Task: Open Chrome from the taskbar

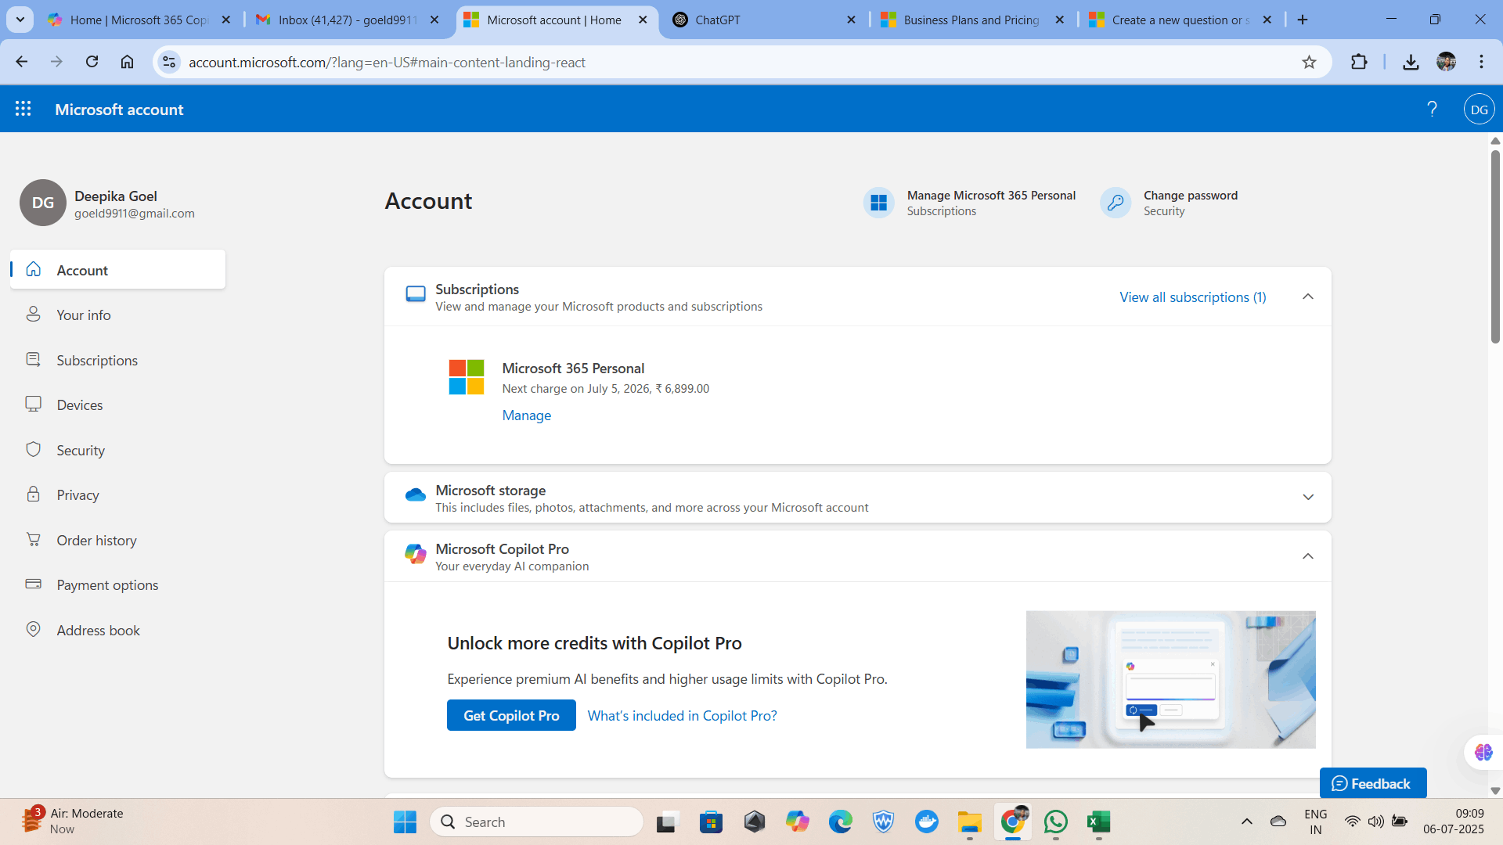Action: pos(1012,822)
